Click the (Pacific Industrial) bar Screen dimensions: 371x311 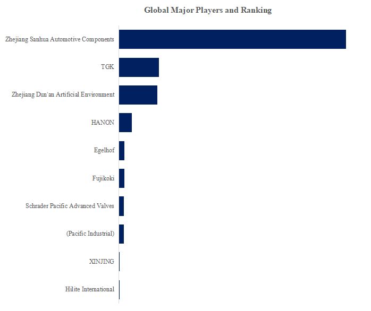[x=121, y=234]
